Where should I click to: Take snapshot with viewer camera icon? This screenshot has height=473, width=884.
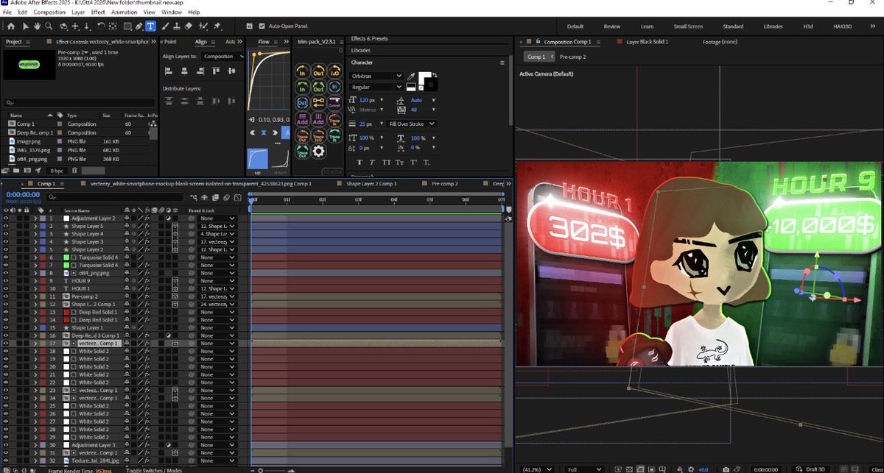click(x=726, y=469)
